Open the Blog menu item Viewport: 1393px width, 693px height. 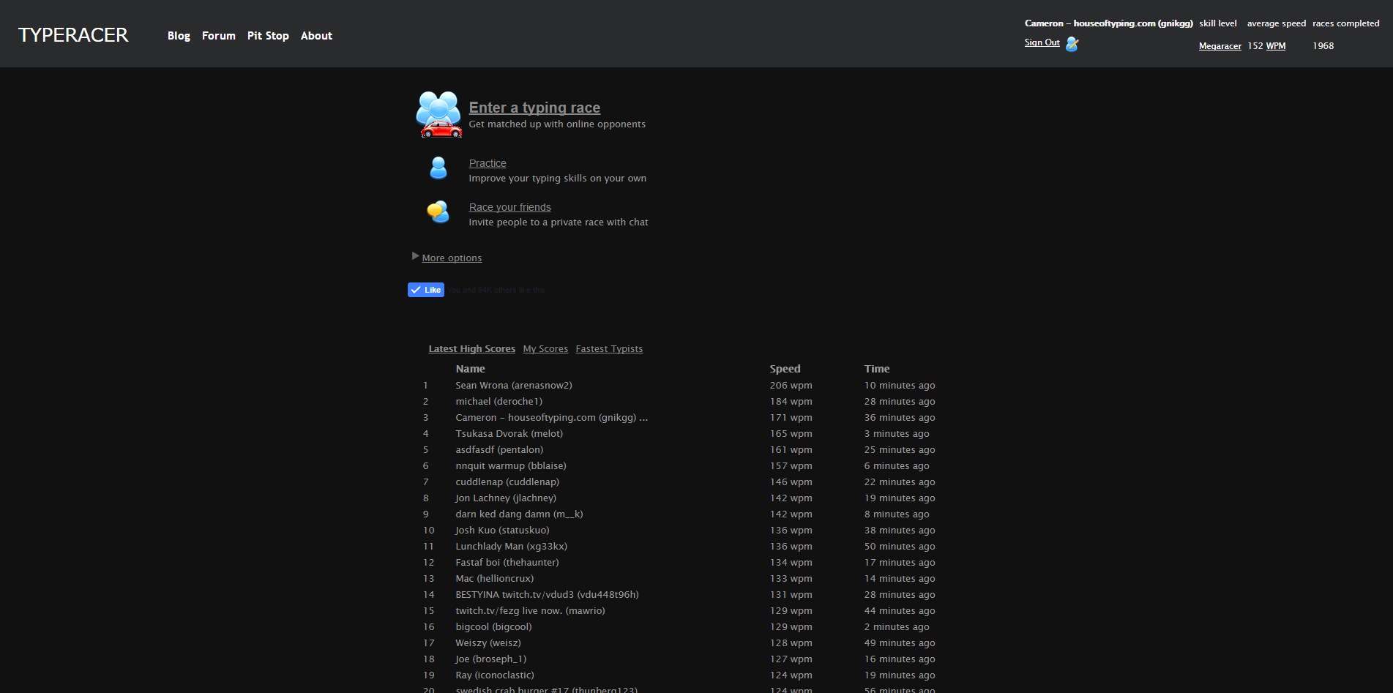coord(179,36)
